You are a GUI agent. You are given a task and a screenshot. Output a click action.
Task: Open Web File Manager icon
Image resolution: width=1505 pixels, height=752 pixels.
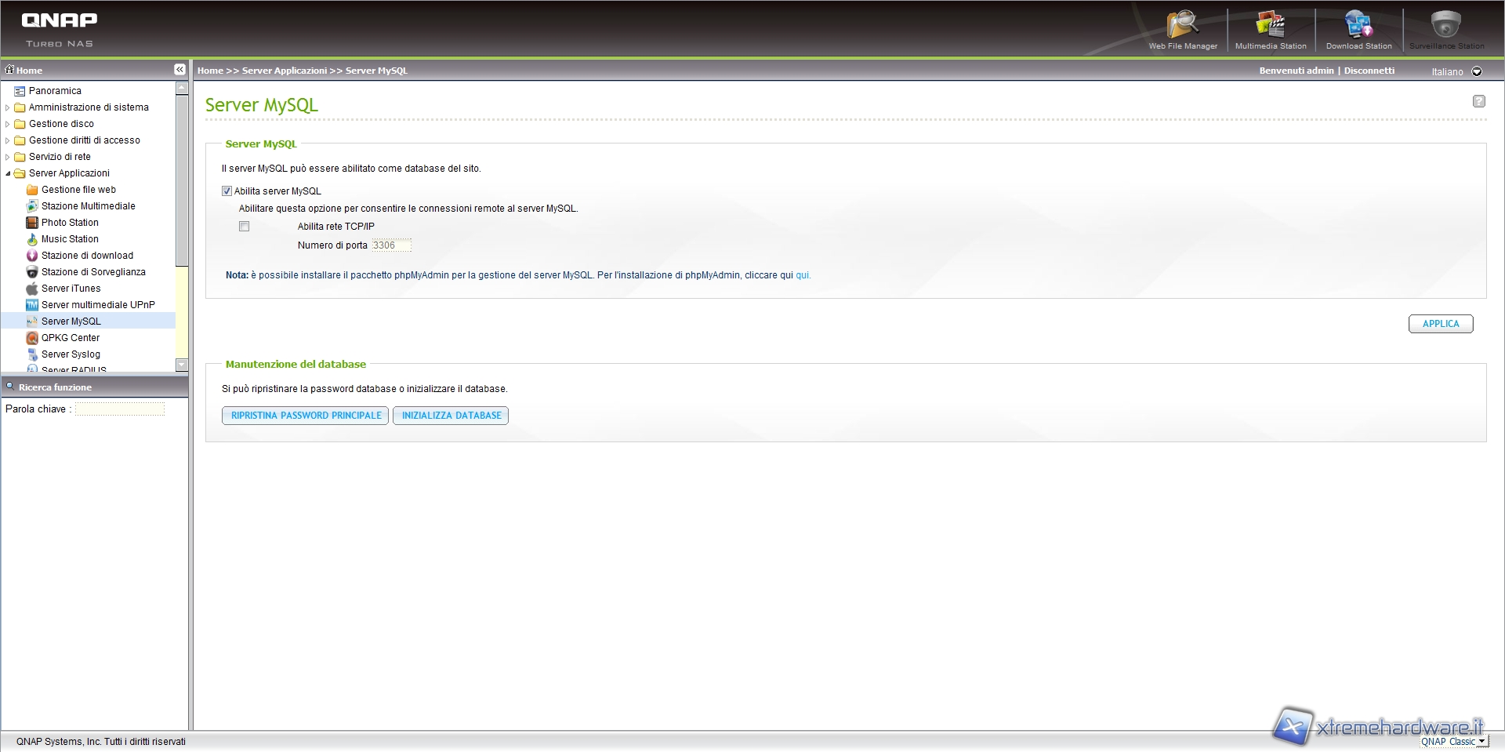[1183, 29]
